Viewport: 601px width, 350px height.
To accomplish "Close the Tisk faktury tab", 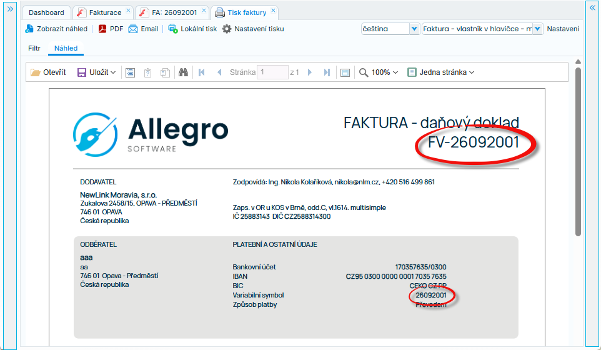I will click(273, 11).
